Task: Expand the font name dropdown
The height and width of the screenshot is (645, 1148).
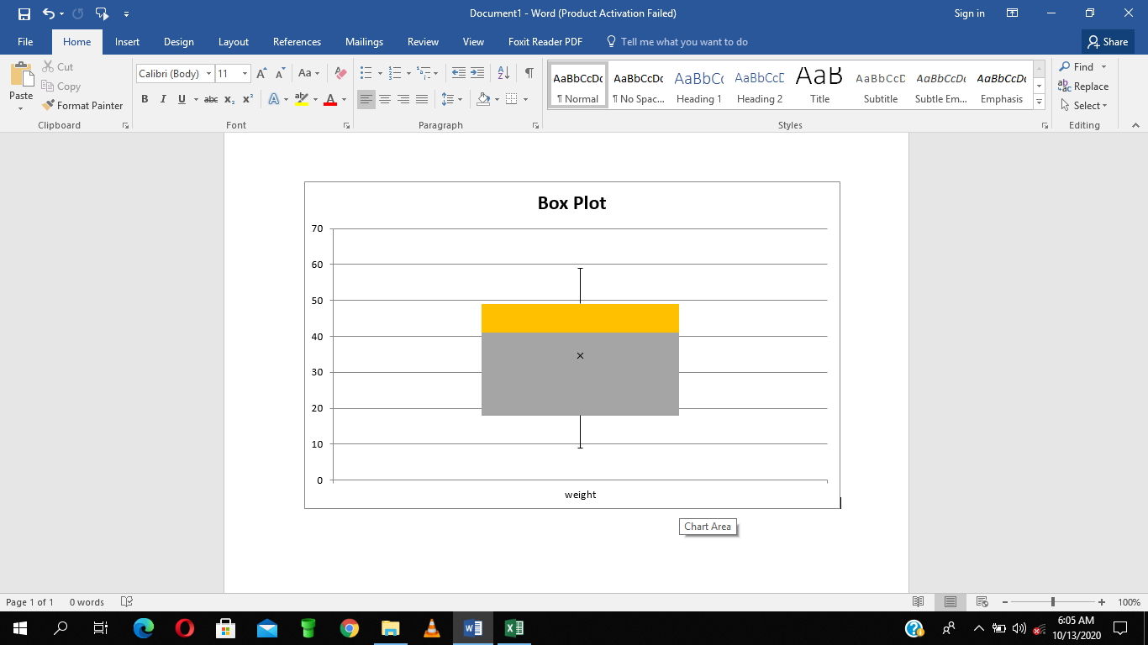Action: 208,74
